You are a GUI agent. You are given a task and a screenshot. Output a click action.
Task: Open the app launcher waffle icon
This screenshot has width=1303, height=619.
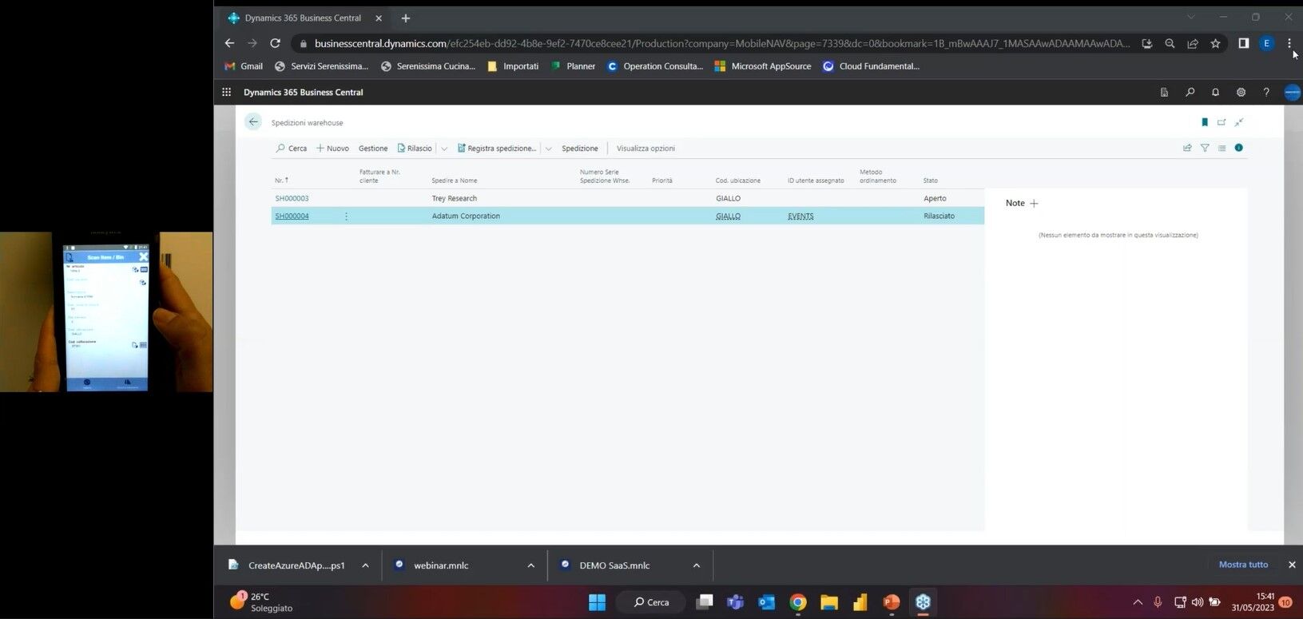click(226, 93)
